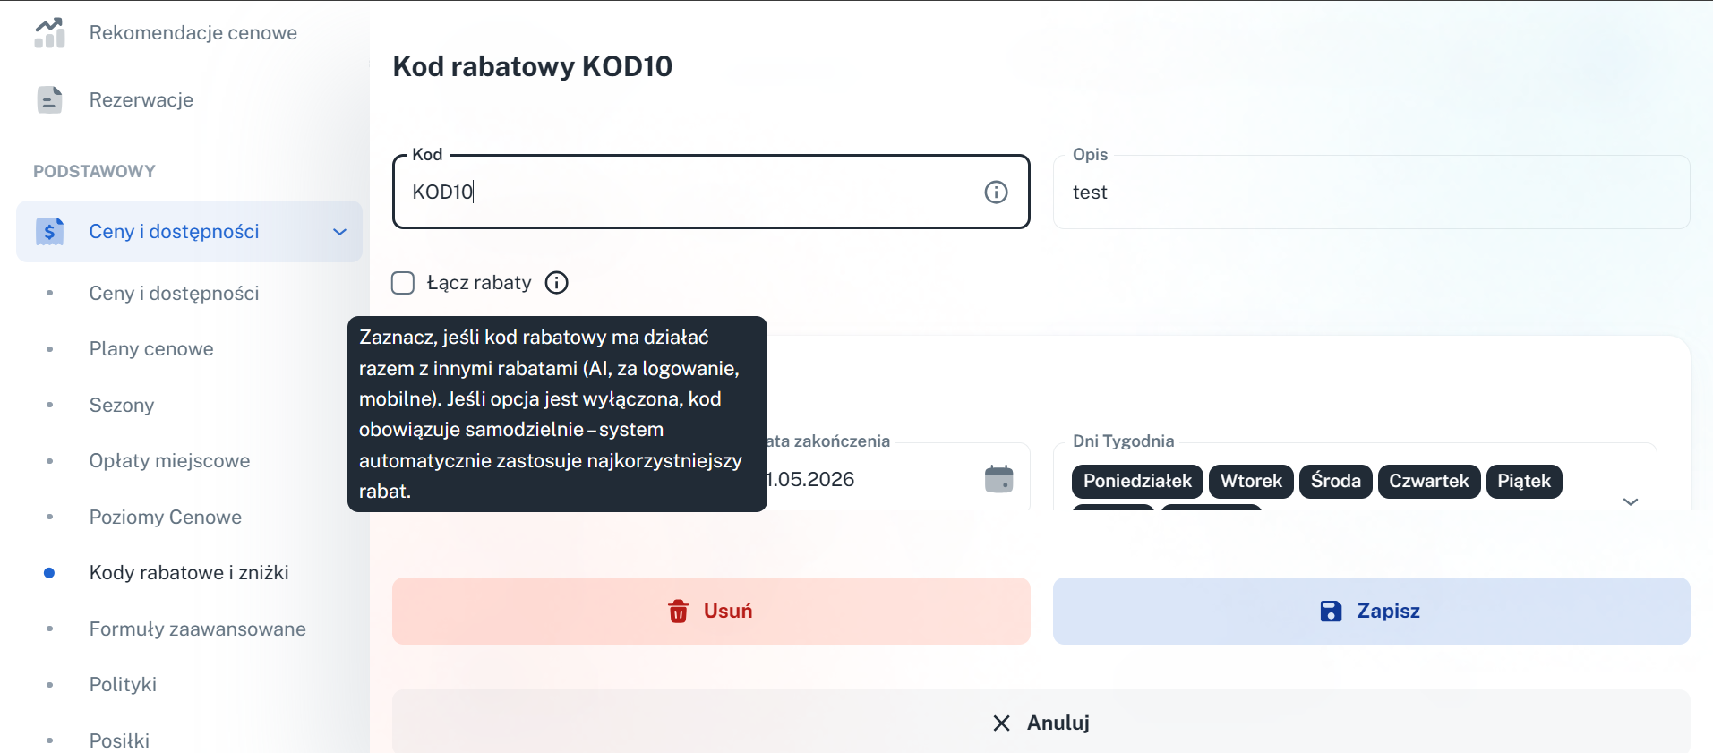Open the end date calendar picker icon

pos(998,479)
